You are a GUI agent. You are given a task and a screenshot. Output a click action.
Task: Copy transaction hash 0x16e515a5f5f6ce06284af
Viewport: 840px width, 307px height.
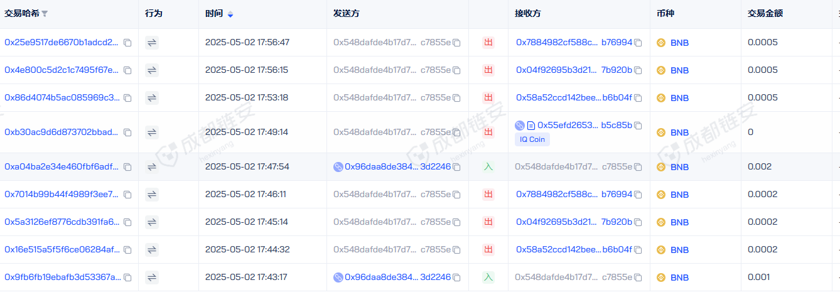click(x=127, y=250)
